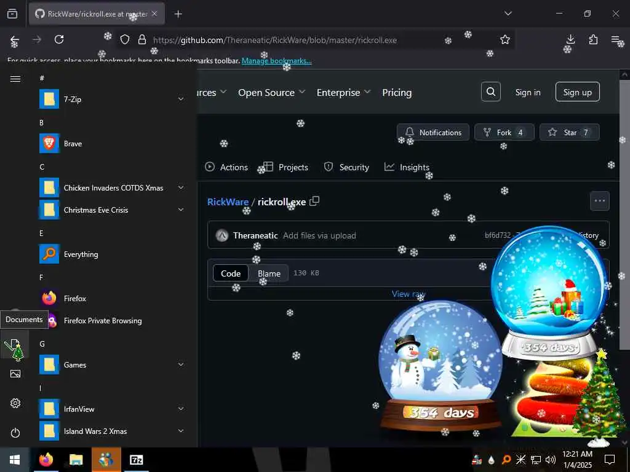The image size is (630, 472).
Task: Go back to the previous page
Action: [15, 39]
